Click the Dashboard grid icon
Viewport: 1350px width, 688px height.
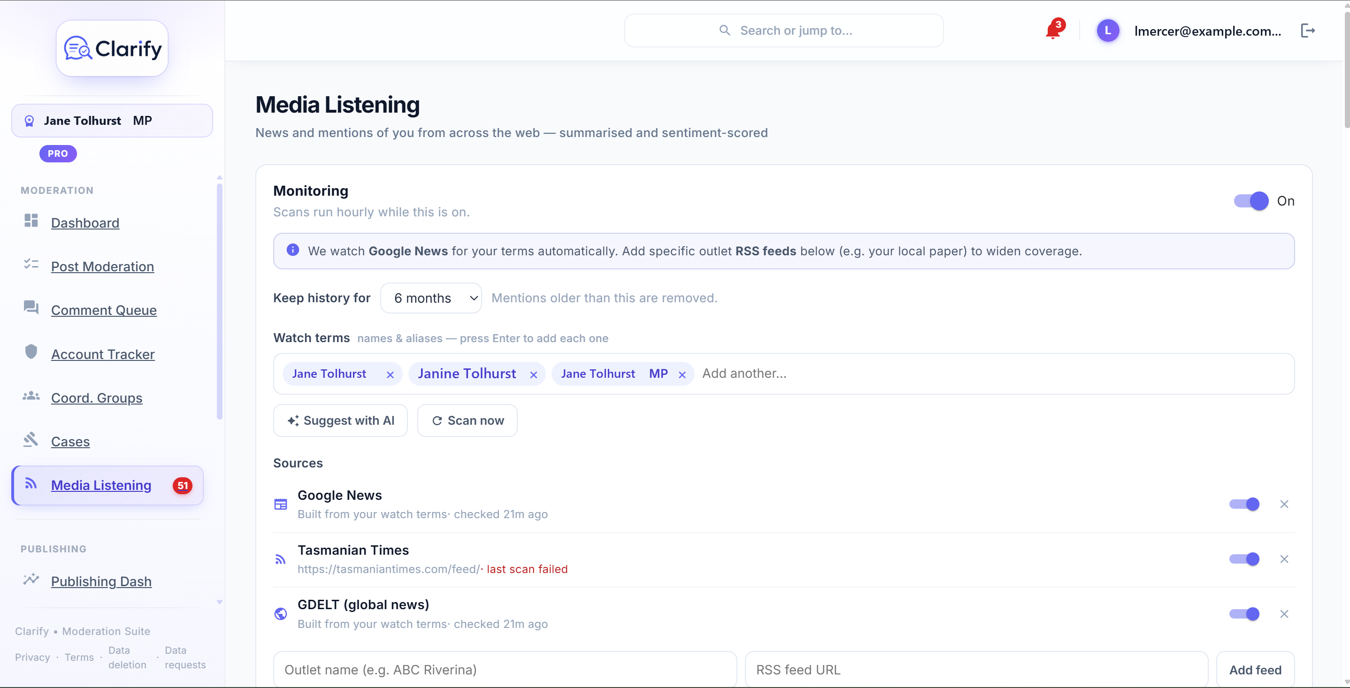pyautogui.click(x=31, y=221)
